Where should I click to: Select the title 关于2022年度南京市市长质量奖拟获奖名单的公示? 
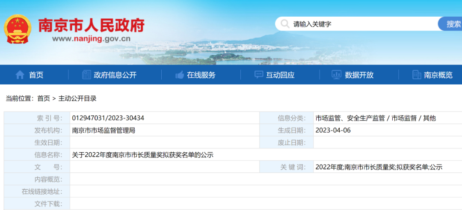tap(142, 155)
